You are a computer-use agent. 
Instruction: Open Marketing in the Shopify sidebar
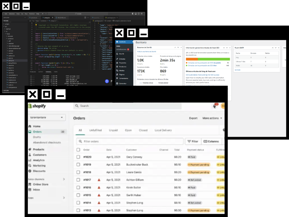pos(37,166)
